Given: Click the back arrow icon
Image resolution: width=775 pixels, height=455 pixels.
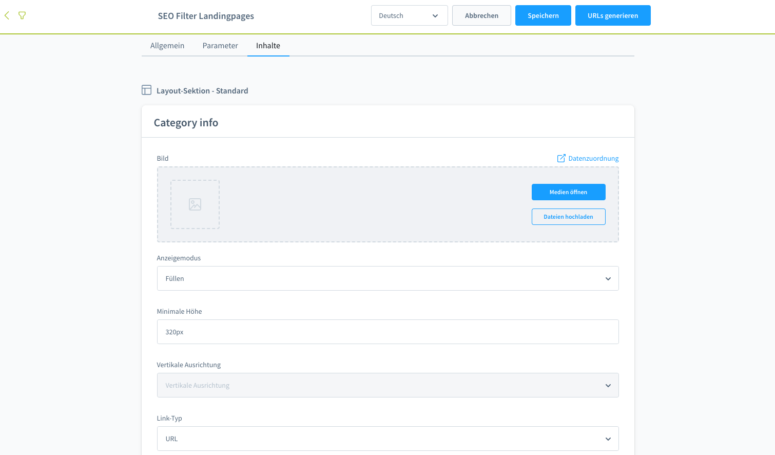Looking at the screenshot, I should [x=7, y=15].
